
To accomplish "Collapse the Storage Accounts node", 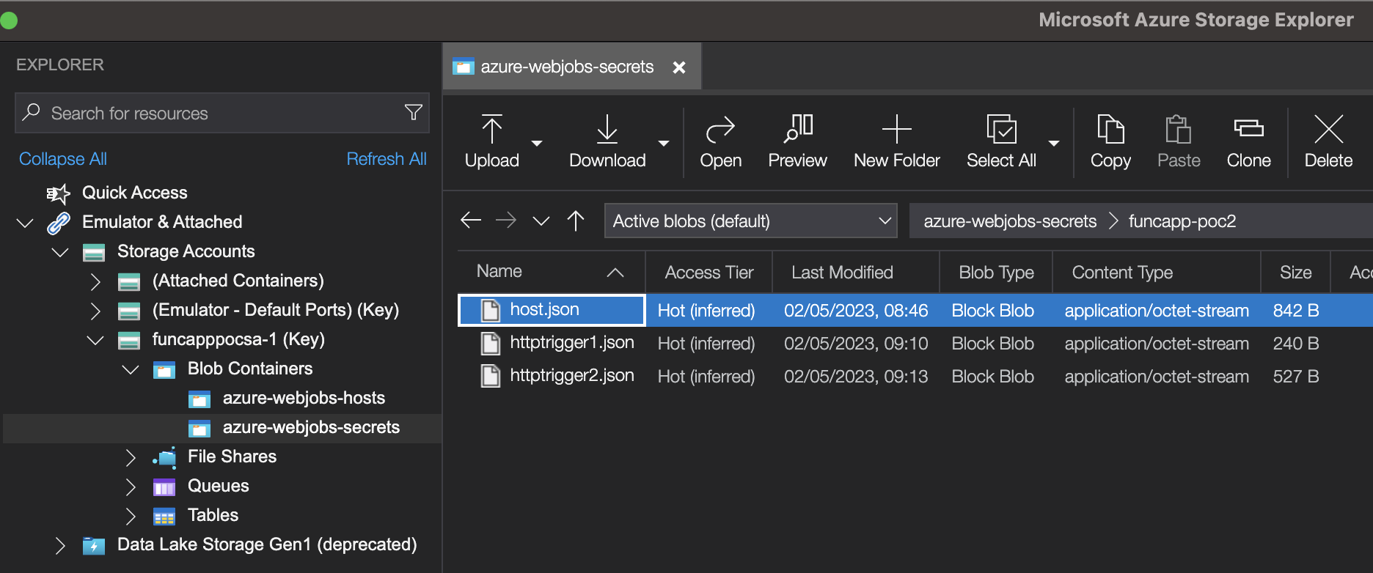I will coord(60,252).
